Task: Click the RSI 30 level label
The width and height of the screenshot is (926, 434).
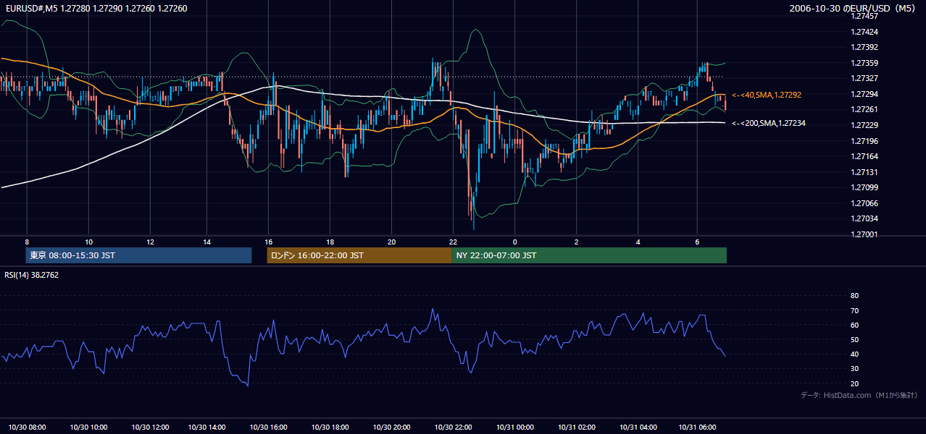Action: click(854, 369)
